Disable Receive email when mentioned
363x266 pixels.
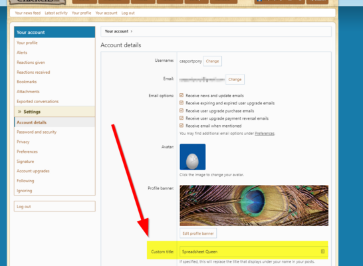tap(181, 126)
